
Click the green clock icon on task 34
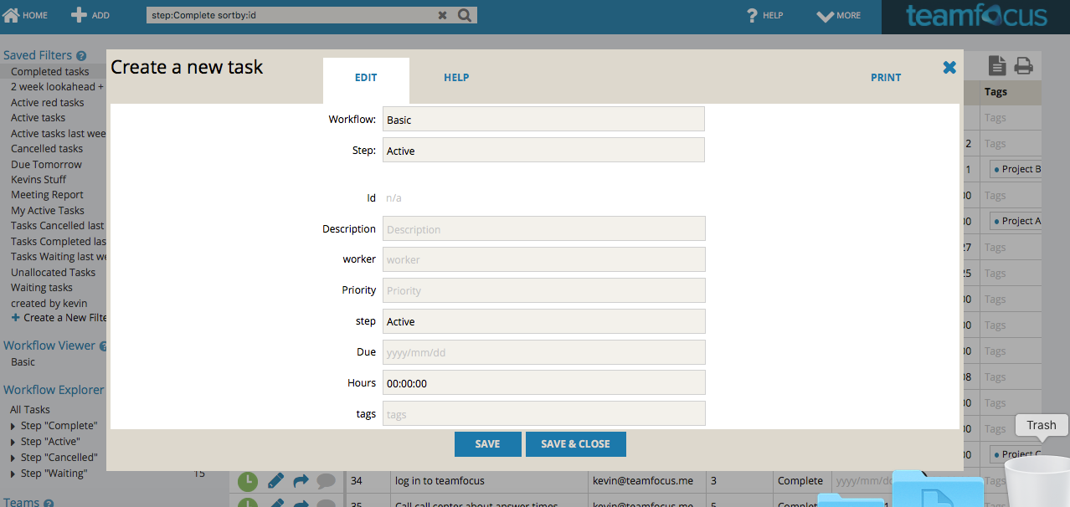point(247,480)
